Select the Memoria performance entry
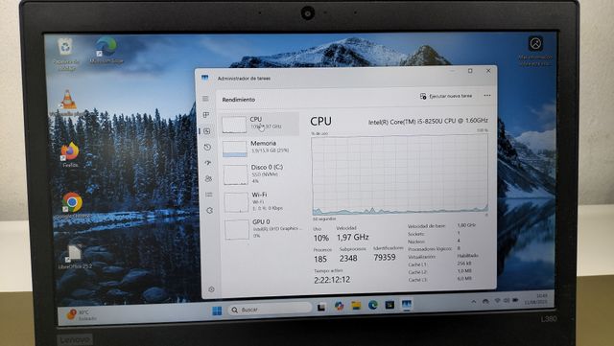Screen dimensions: 614x346 click(x=261, y=148)
